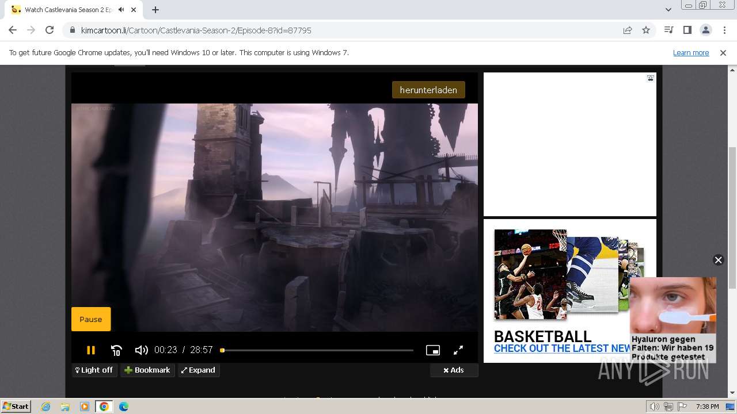This screenshot has width=737, height=414.
Task: Mute the video player volume
Action: click(x=141, y=350)
